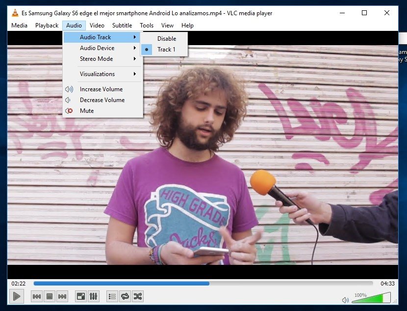
Task: Expand the Audio Device submenu
Action: 102,48
